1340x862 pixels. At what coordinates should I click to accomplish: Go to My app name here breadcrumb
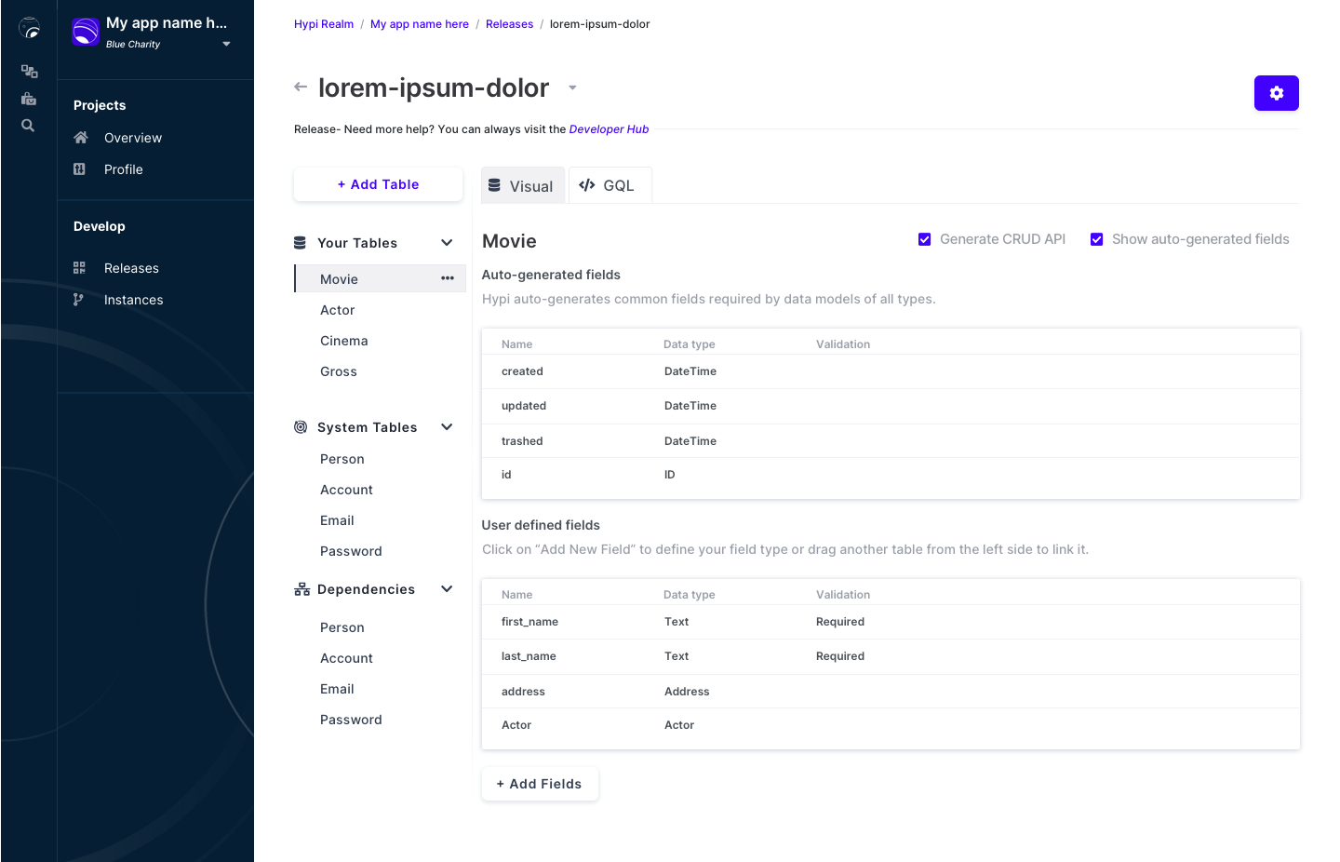pos(420,24)
